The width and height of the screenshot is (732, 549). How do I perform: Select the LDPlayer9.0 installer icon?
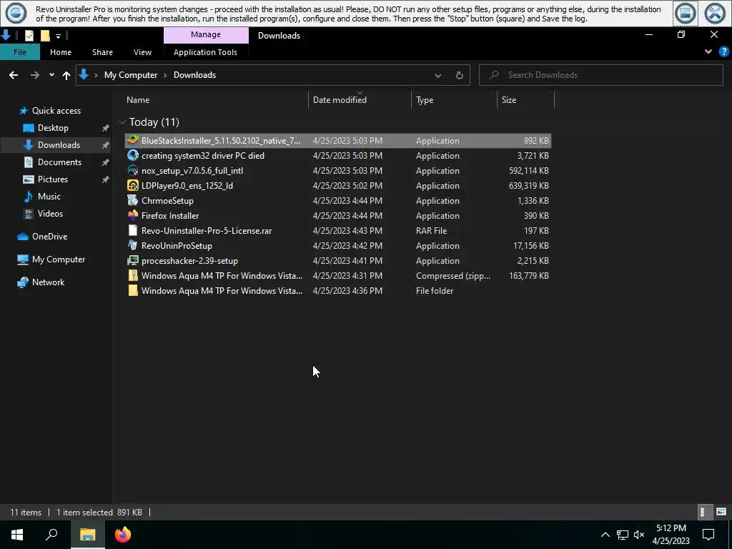click(133, 185)
